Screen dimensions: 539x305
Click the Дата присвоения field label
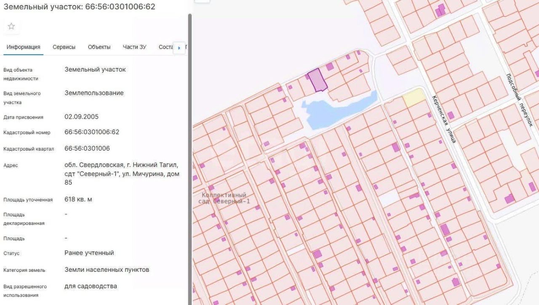pos(23,117)
